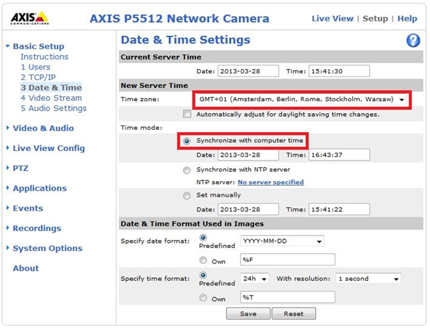430x328 pixels.
Task: Open 2 TCP/IP in Basic Setup
Action: click(38, 77)
